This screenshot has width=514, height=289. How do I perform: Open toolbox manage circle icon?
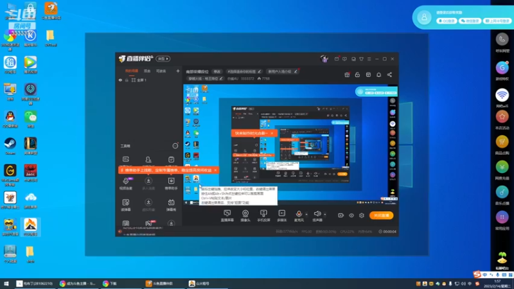175,146
